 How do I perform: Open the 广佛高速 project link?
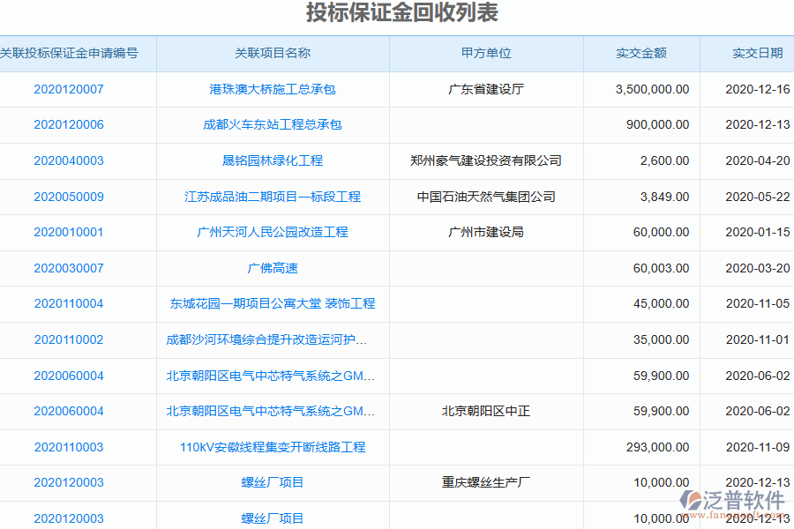click(269, 268)
